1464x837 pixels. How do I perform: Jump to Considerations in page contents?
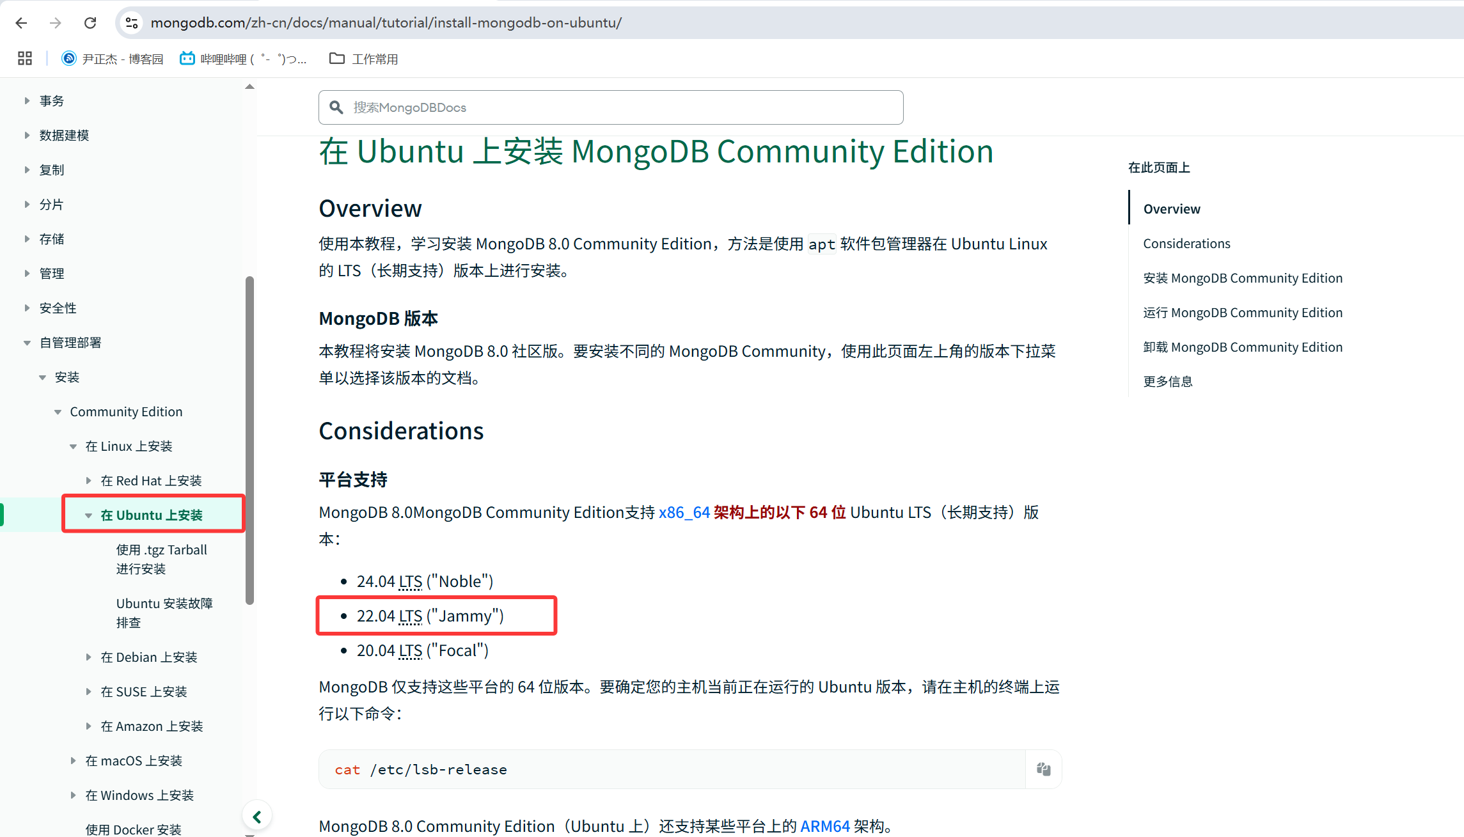[x=1186, y=244]
